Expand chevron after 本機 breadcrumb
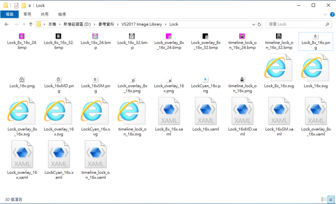Screen dimensions: 336x204 pos(59,24)
